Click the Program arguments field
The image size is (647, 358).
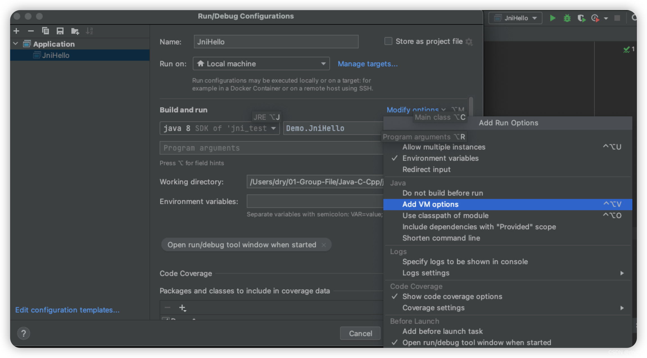point(271,148)
